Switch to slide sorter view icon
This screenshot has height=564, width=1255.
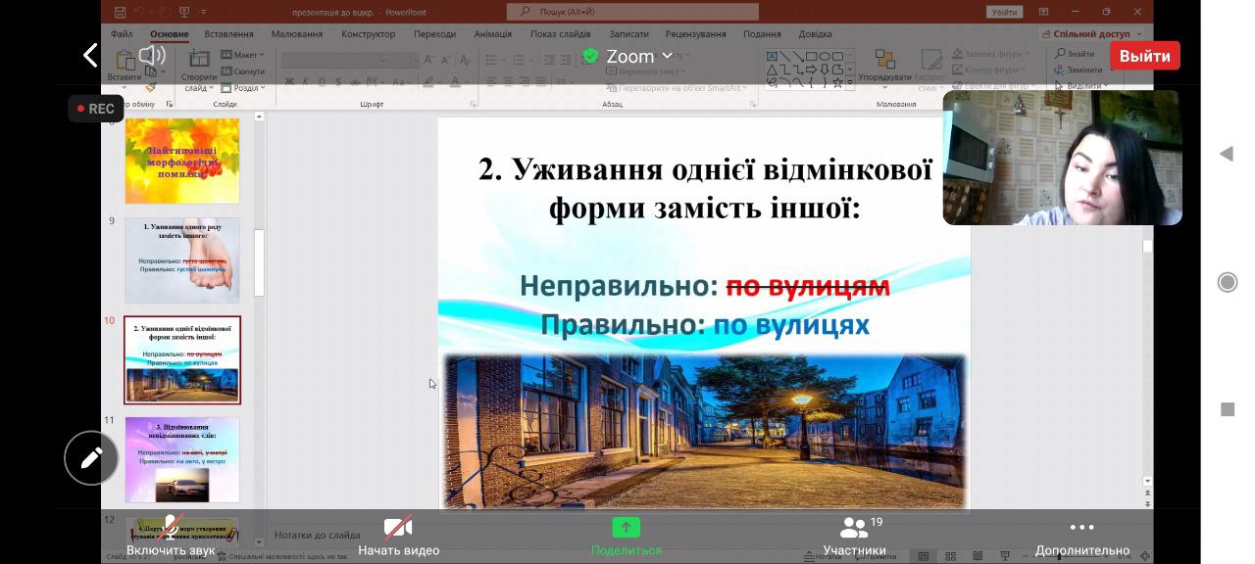950,556
